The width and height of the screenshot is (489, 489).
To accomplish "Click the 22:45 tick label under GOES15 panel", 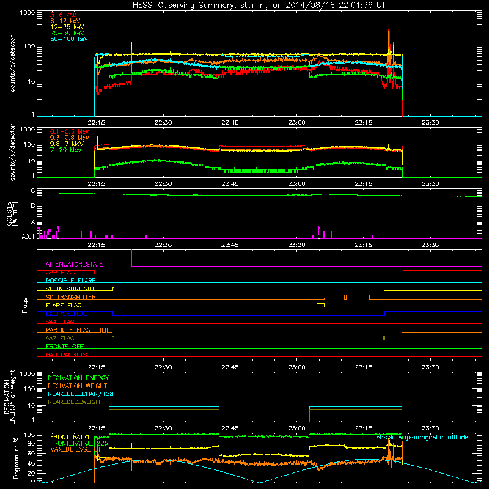I will coord(230,245).
